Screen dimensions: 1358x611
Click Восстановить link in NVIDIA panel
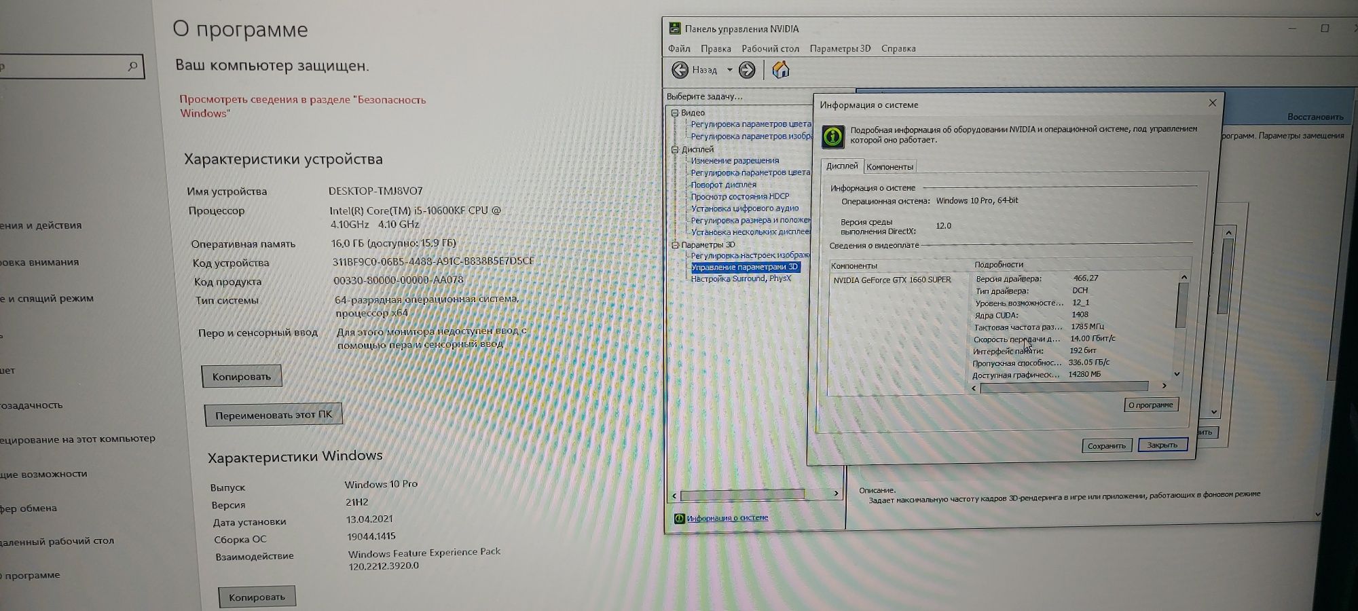tap(1315, 117)
